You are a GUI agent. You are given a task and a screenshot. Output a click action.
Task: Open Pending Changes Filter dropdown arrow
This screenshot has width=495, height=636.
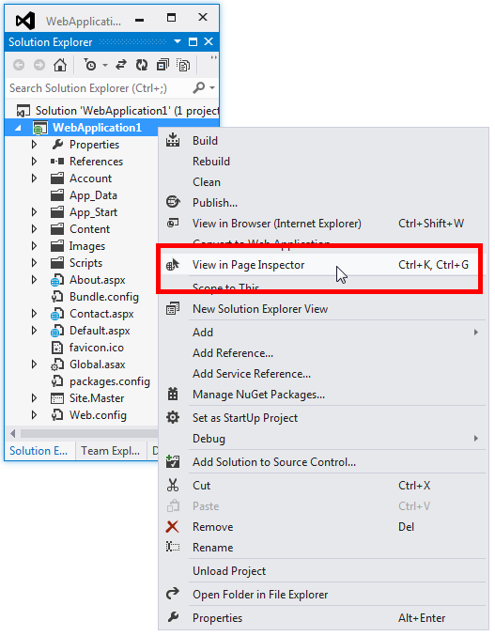click(105, 66)
